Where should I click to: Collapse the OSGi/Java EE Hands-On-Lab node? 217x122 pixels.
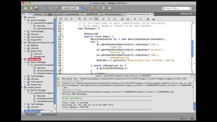pos(22,43)
